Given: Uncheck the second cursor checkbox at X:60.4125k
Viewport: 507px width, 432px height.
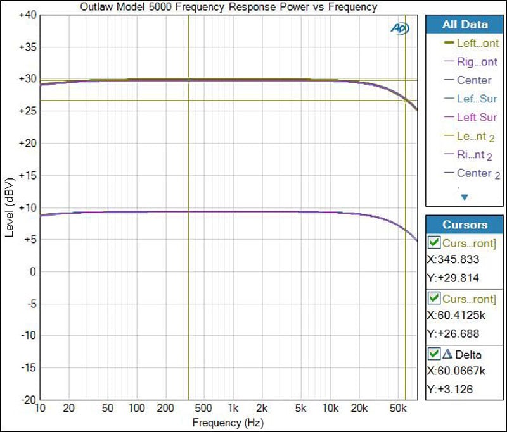Looking at the screenshot, I should click(434, 297).
